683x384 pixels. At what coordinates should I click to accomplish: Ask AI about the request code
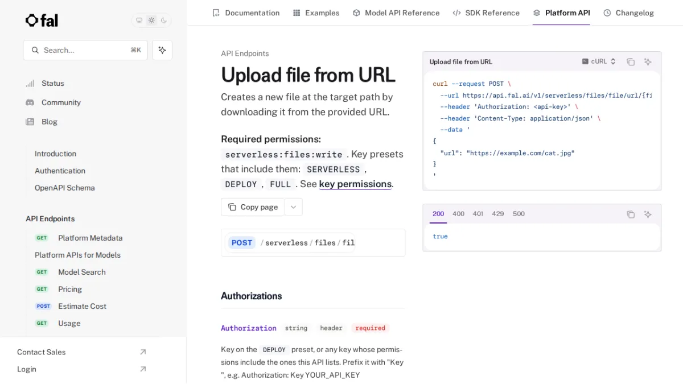coord(648,61)
